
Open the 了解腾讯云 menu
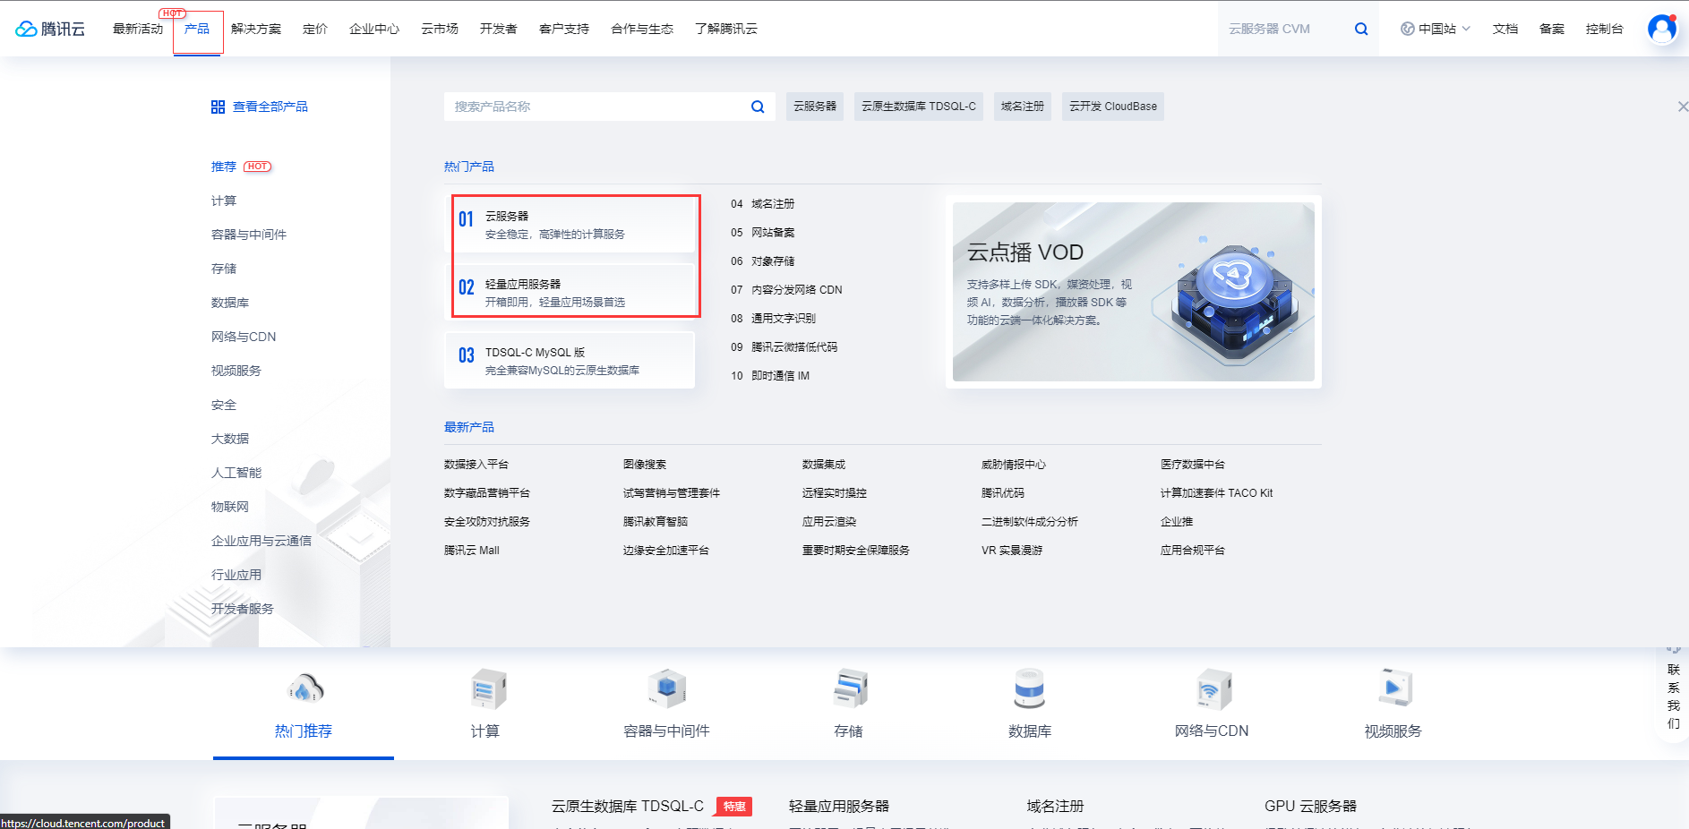726,29
